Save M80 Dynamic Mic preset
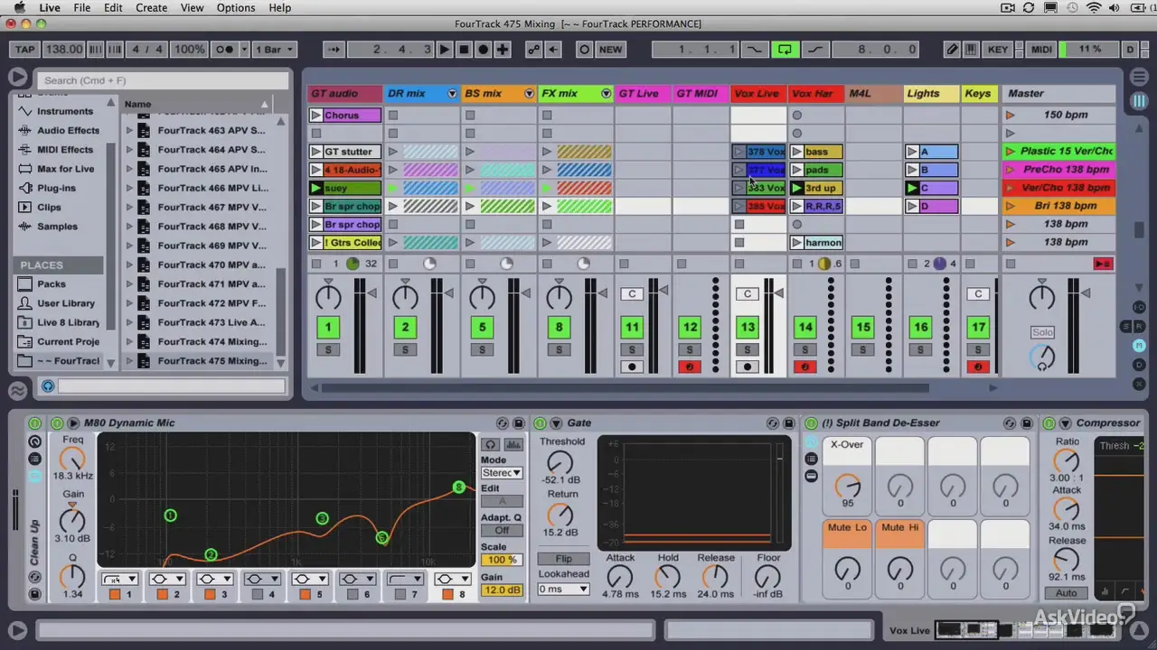 click(518, 422)
